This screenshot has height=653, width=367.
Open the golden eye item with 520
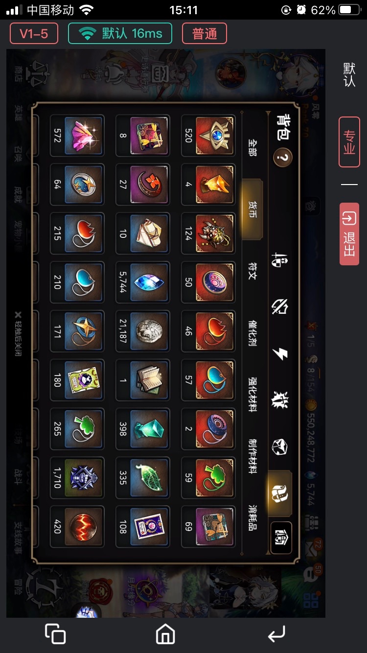pos(208,136)
